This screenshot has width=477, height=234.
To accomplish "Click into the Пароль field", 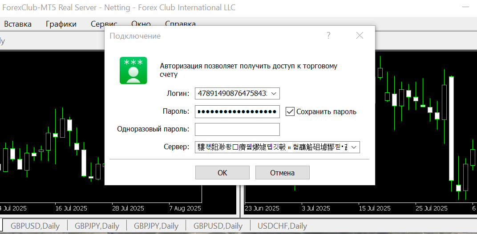I will pos(237,112).
